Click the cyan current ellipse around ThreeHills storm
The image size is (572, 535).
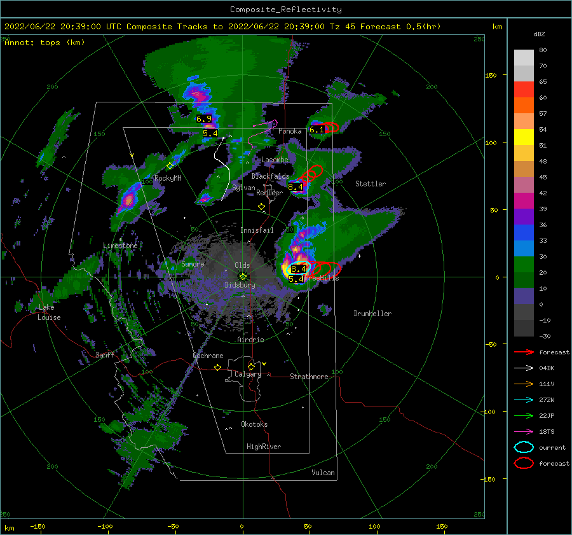(x=299, y=268)
